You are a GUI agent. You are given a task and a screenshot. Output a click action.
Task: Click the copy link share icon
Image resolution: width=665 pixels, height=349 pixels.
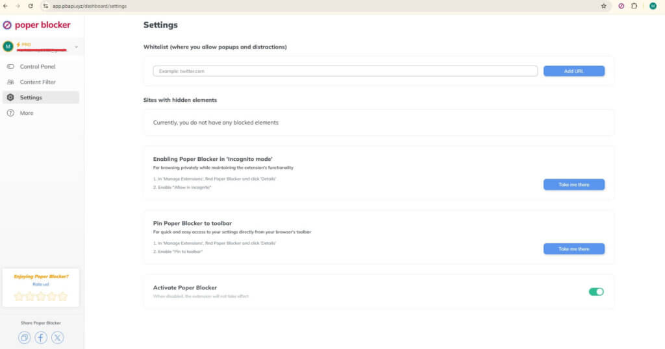point(24,337)
